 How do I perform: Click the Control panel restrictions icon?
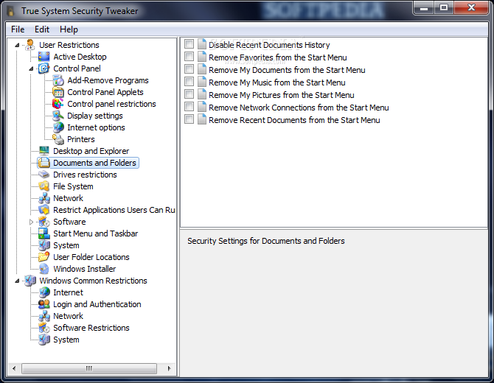pyautogui.click(x=58, y=104)
